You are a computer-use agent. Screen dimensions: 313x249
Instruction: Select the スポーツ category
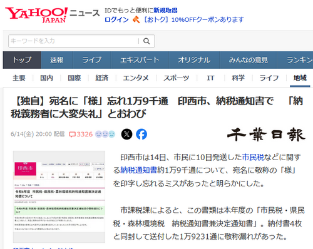pos(177,78)
